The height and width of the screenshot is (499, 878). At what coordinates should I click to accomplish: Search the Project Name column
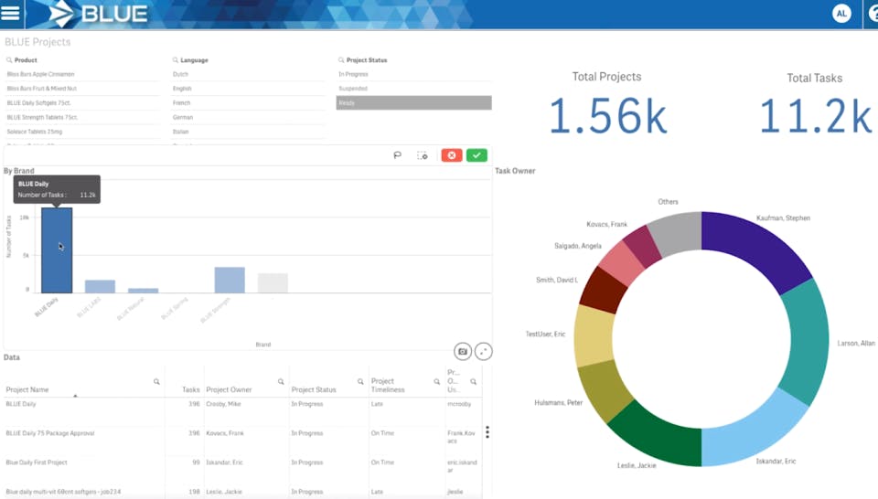point(156,381)
